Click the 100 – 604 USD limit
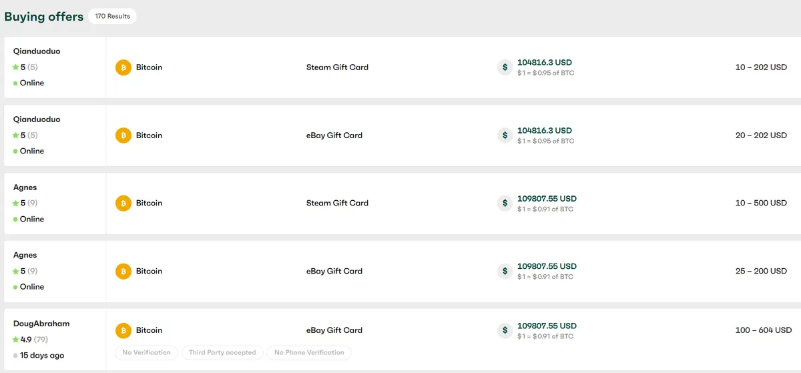This screenshot has height=373, width=801. [764, 330]
